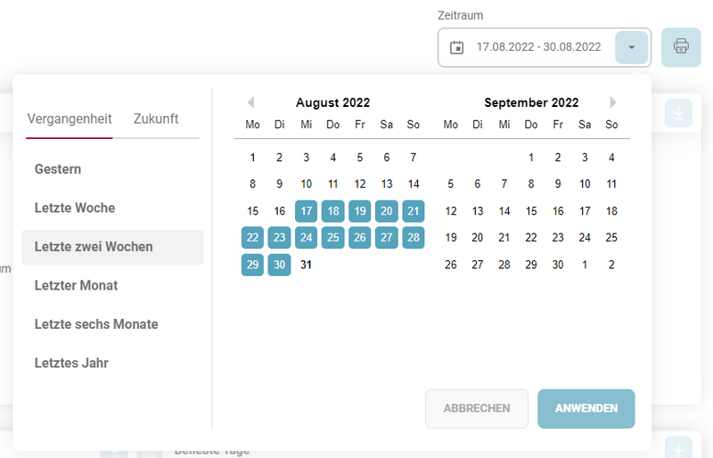Choose the Letzte Woche preset
The width and height of the screenshot is (713, 458).
click(x=75, y=208)
